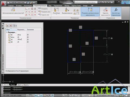The image size is (130, 97).
Task: Open Help via the question mark icon
Action: (x=112, y=2)
